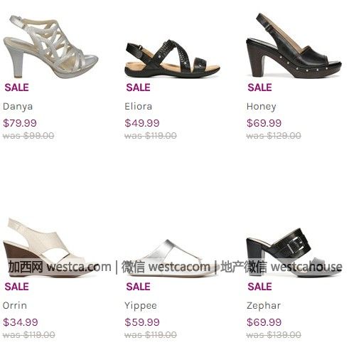Open the Zephar black buckle mule image
Viewport: 349px width, 345px height.
[294, 253]
